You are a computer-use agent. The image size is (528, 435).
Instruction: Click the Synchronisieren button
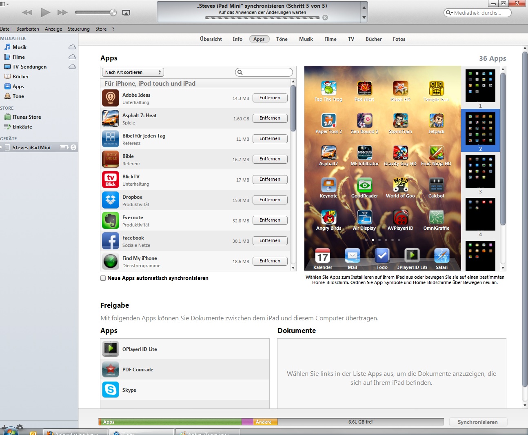(477, 422)
